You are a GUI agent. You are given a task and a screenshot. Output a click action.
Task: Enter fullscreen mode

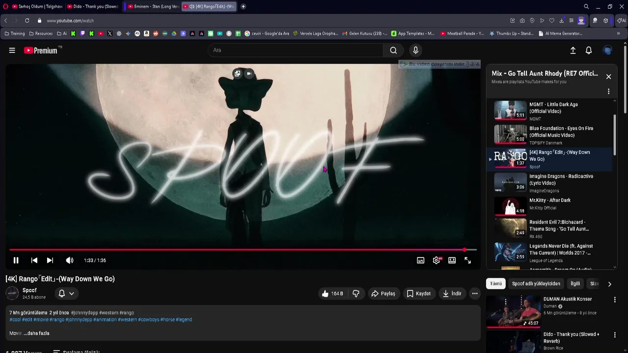pos(468,260)
